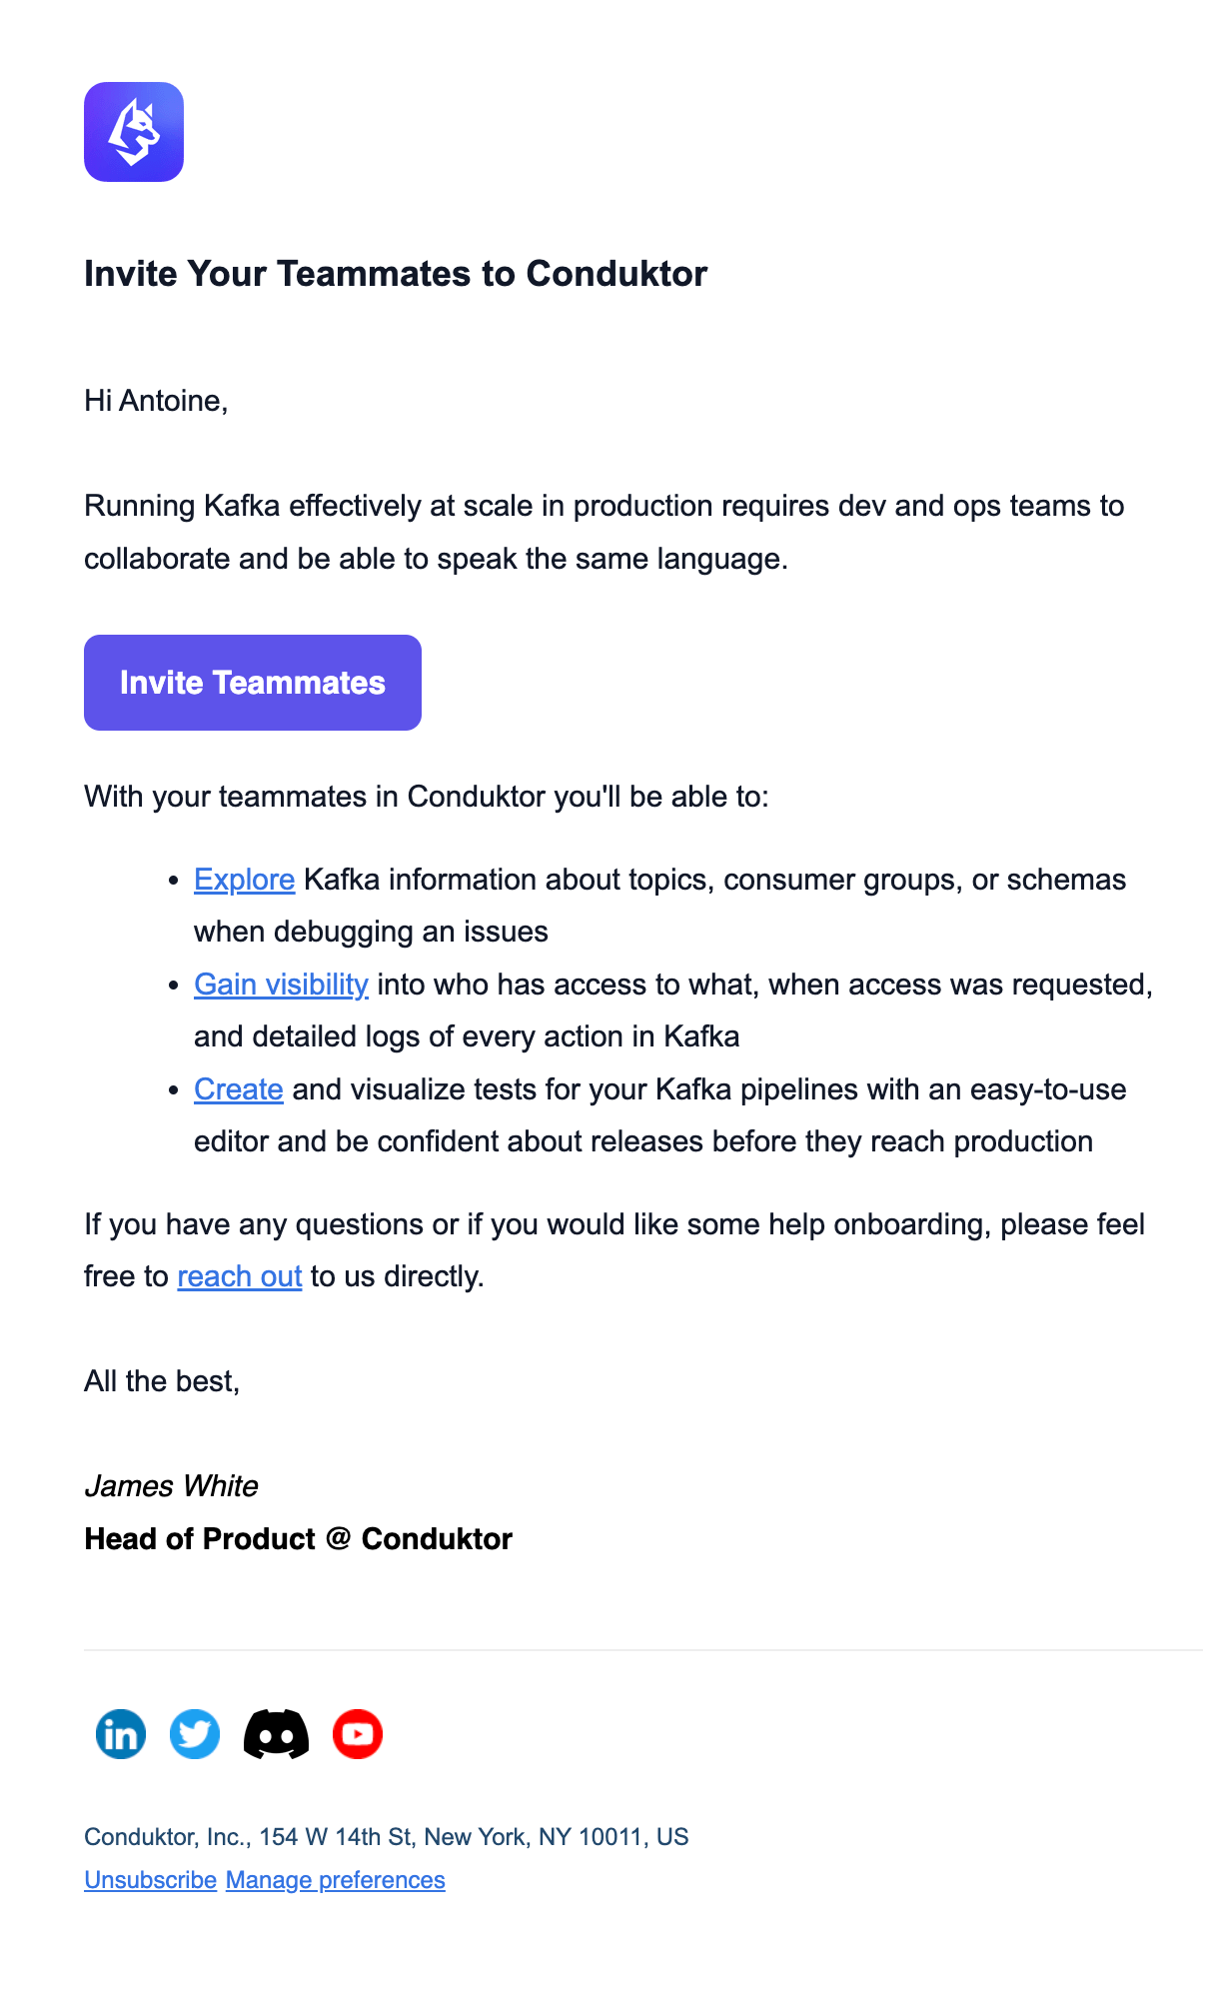Open the Discord social icon
1231x2013 pixels.
(276, 1734)
